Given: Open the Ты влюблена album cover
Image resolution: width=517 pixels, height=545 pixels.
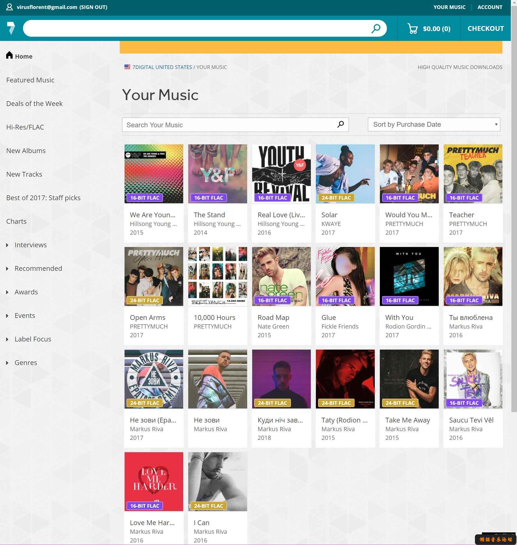Looking at the screenshot, I should (x=473, y=276).
